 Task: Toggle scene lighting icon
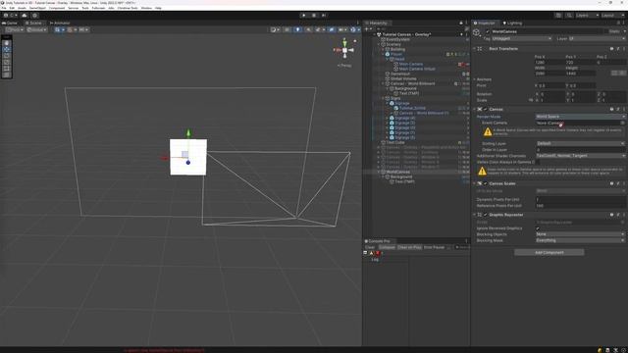tap(297, 29)
